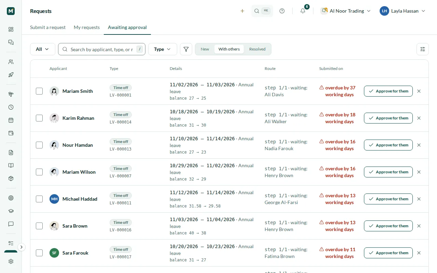
Task: Expand the collapsed sidebar with arrow
Action: click(x=22, y=247)
